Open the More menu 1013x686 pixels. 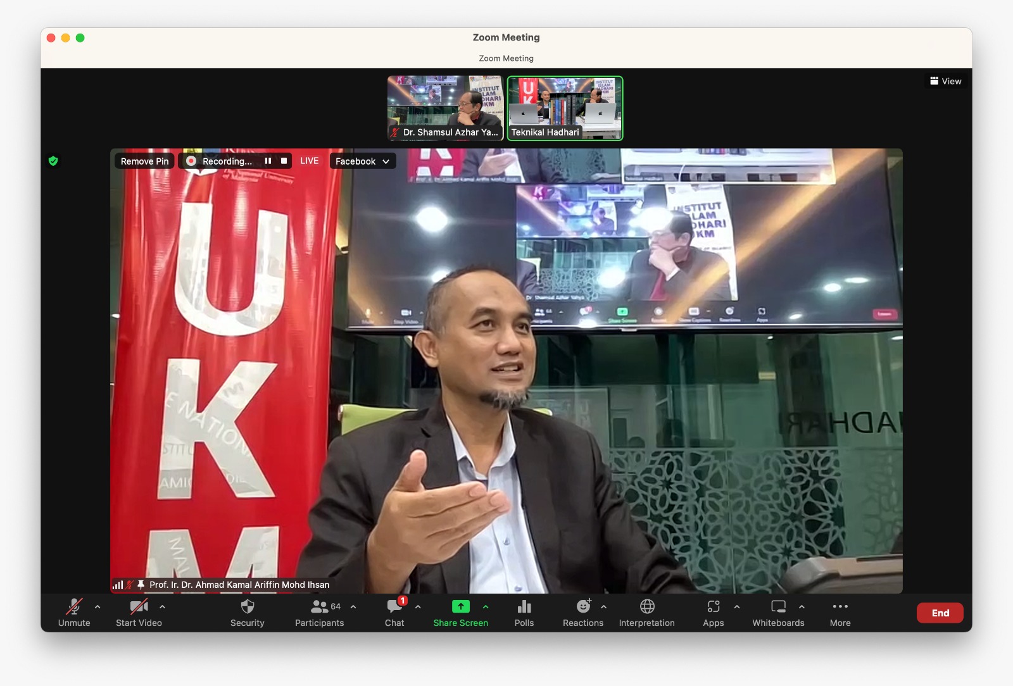click(840, 613)
